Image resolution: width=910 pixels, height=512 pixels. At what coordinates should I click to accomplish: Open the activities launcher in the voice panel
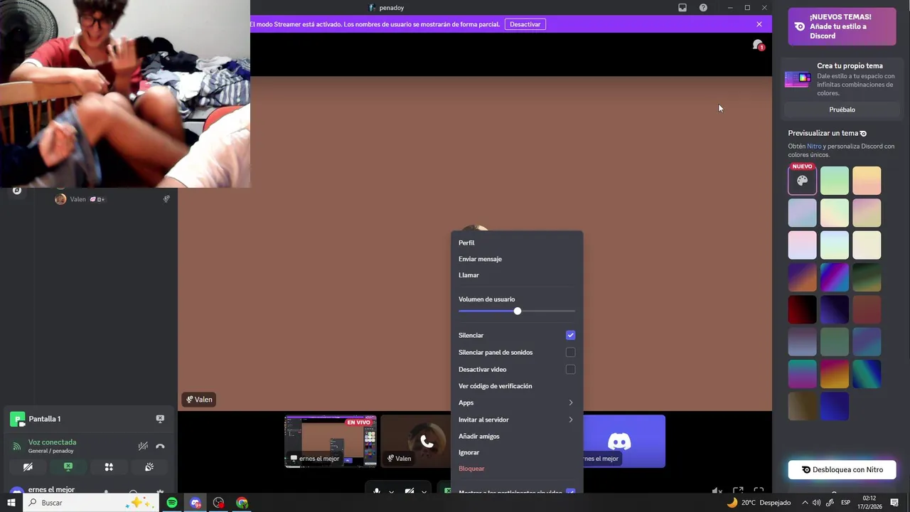pos(109,467)
